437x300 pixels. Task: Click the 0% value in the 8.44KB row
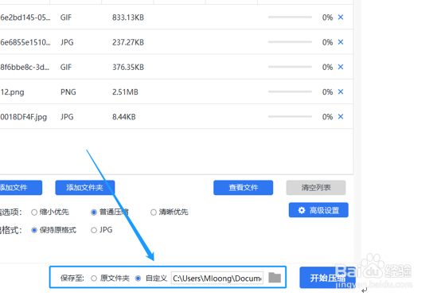click(x=327, y=117)
